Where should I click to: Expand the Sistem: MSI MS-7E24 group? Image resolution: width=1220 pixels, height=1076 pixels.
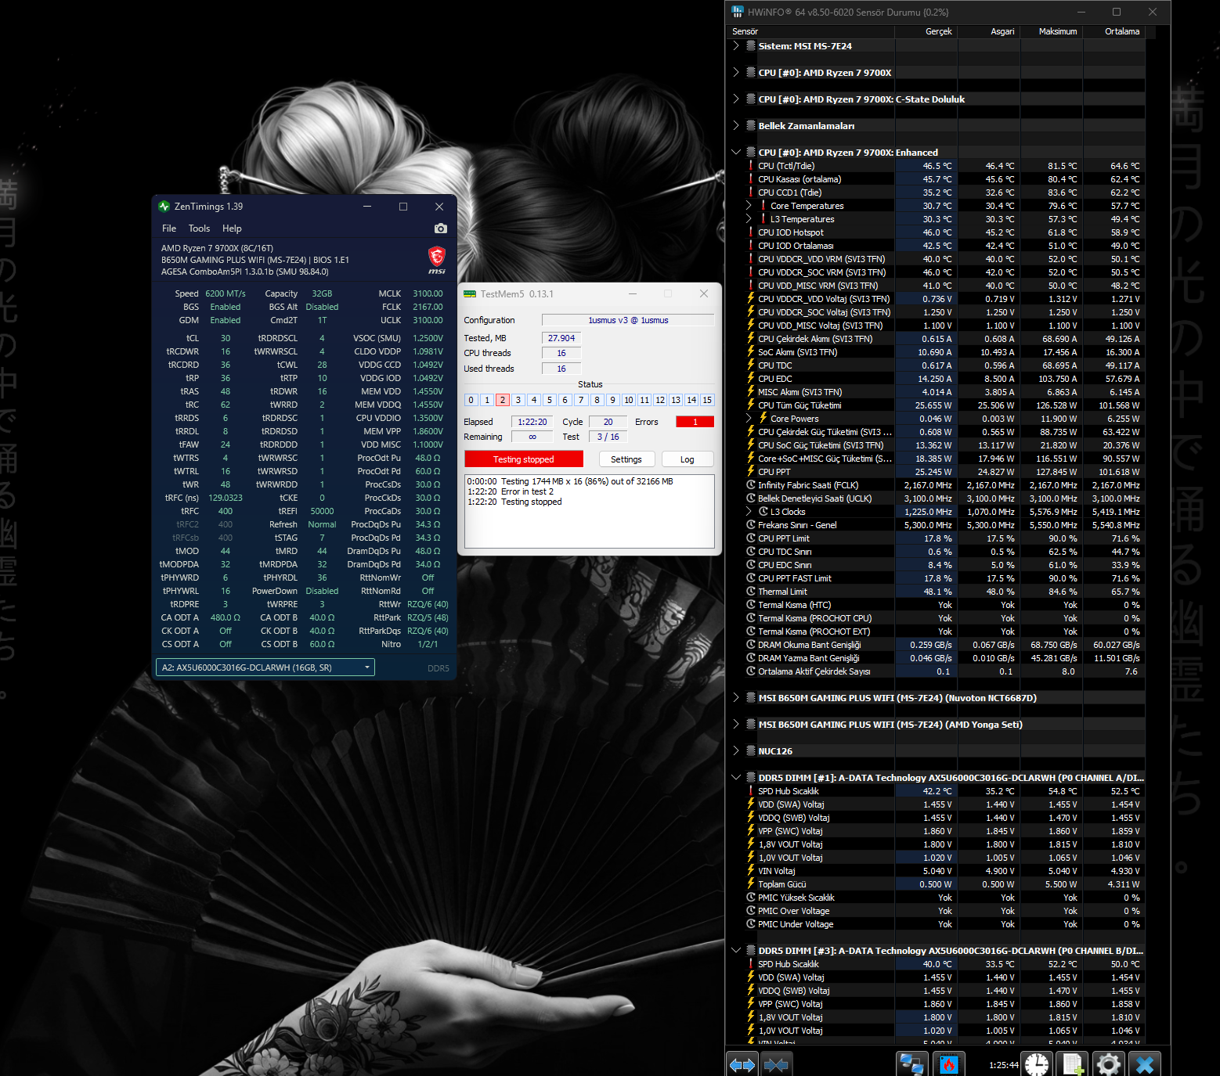(736, 46)
